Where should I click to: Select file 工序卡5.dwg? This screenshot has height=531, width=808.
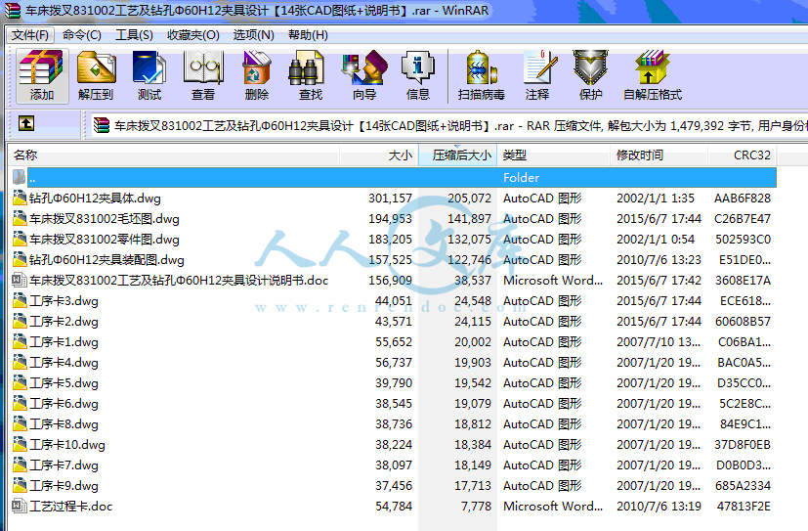[x=64, y=383]
